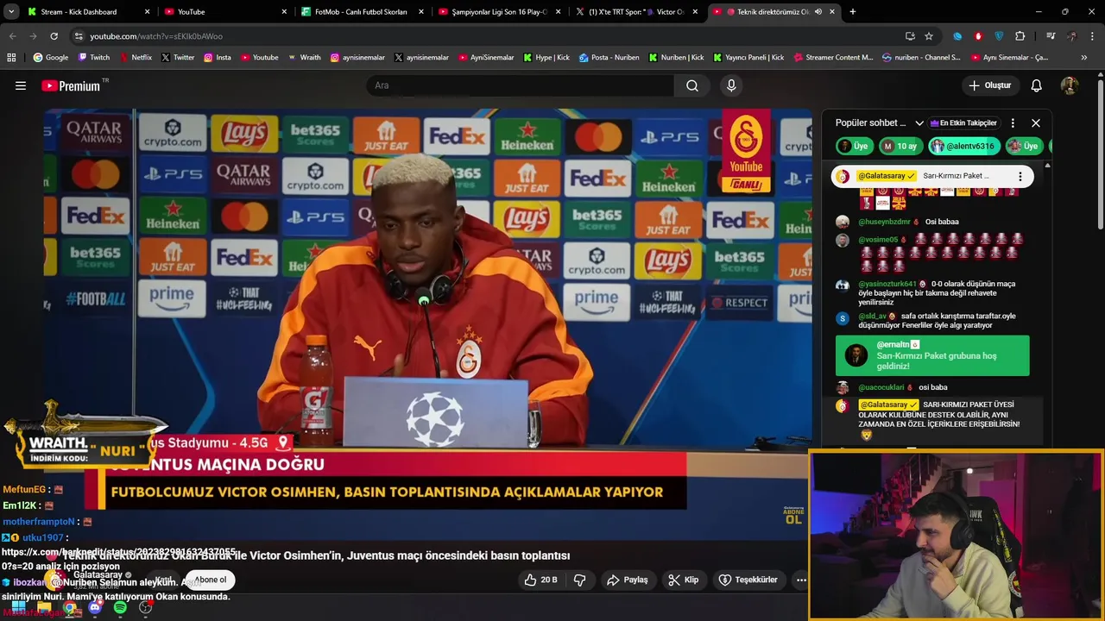The height and width of the screenshot is (621, 1105).
Task: Bookmark this page with the star
Action: tap(929, 36)
